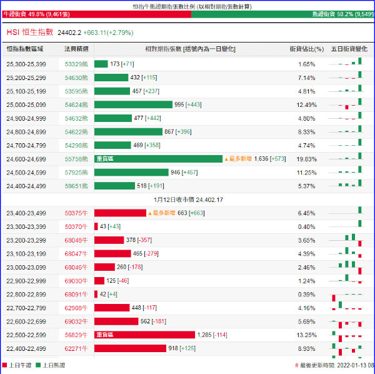Click the 相對期指張數 column header
The height and width of the screenshot is (374, 375).
(191, 49)
